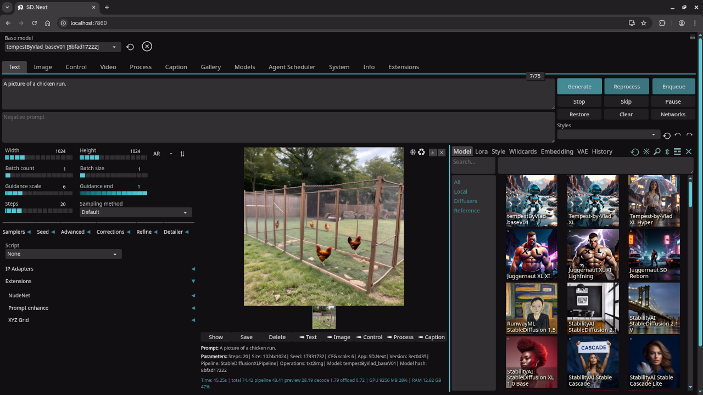This screenshot has height=395, width=703.
Task: Expand the NudeNet extension
Action: 101,296
